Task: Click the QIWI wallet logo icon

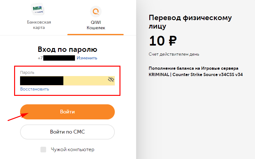Action: pyautogui.click(x=96, y=11)
